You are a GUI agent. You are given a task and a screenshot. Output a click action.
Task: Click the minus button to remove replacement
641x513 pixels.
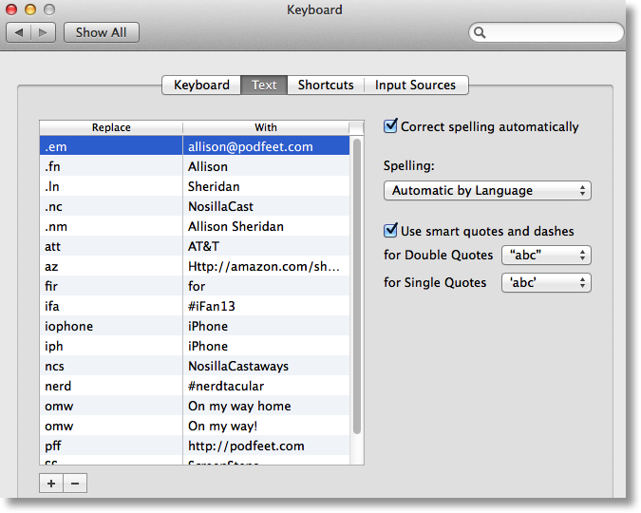click(75, 484)
